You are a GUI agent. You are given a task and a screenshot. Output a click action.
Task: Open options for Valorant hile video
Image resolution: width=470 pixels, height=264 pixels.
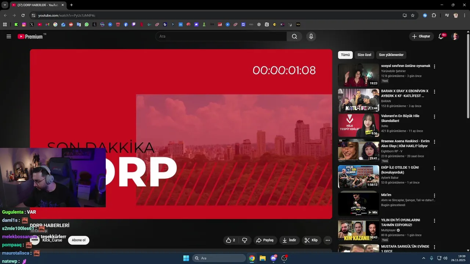click(x=434, y=117)
